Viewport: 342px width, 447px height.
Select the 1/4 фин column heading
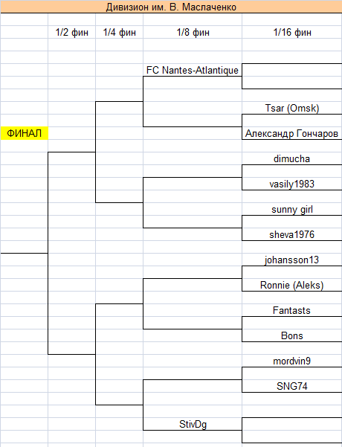pyautogui.click(x=120, y=32)
